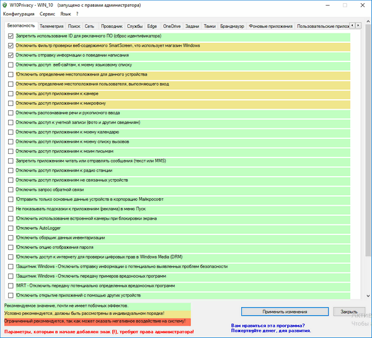Open the Язык language menu
Image resolution: width=372 pixels, height=338 pixels.
click(66, 14)
